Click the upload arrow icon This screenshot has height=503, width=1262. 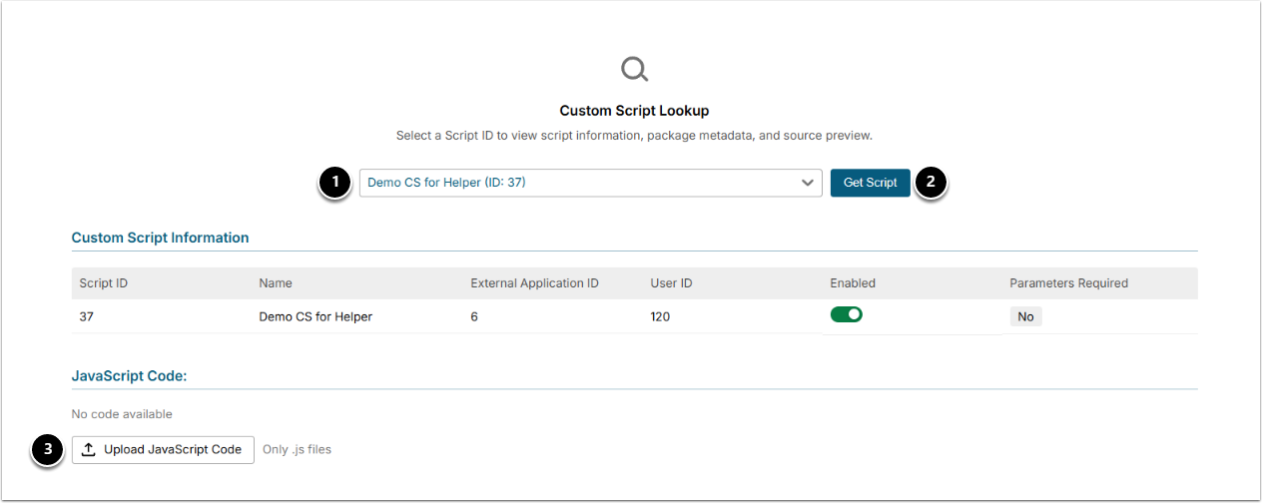88,450
